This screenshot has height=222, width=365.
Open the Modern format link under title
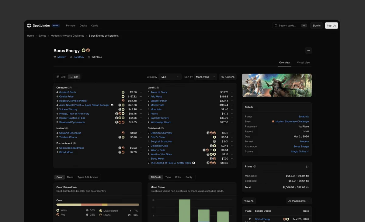[62, 57]
